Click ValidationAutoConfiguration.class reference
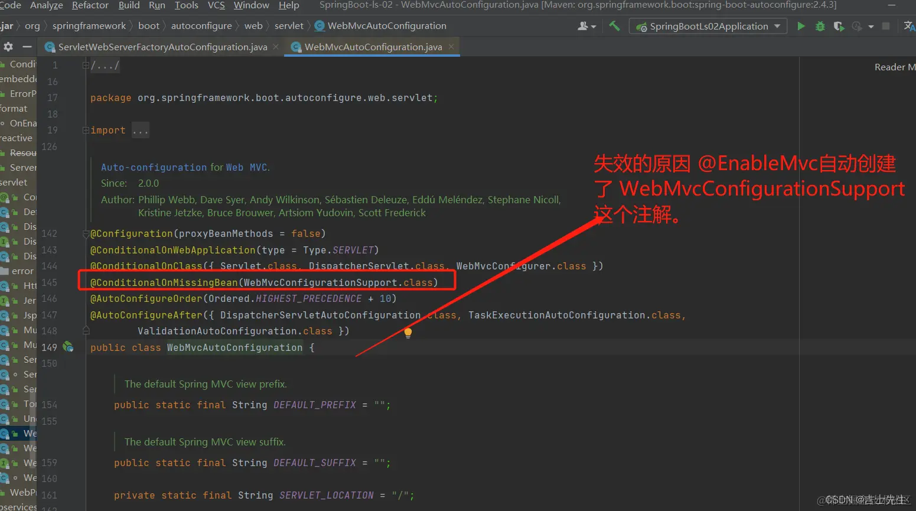This screenshot has width=916, height=511. [x=234, y=331]
